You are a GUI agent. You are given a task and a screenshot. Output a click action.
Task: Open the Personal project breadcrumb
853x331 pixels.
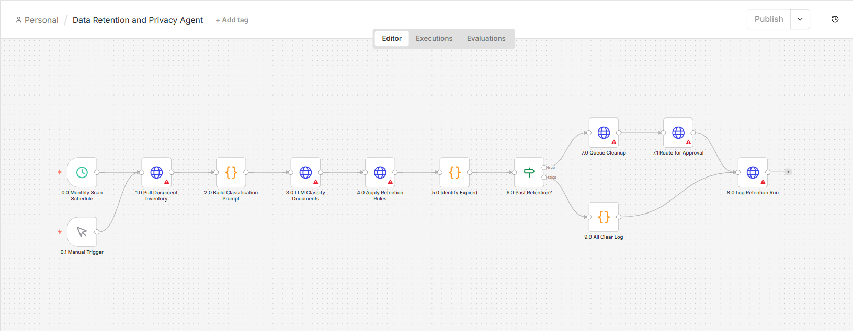coord(37,20)
